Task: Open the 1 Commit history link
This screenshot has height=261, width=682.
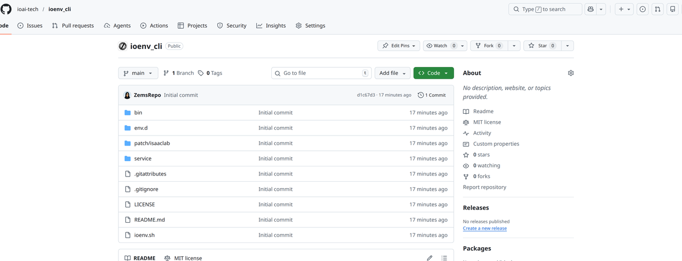Action: pyautogui.click(x=432, y=95)
